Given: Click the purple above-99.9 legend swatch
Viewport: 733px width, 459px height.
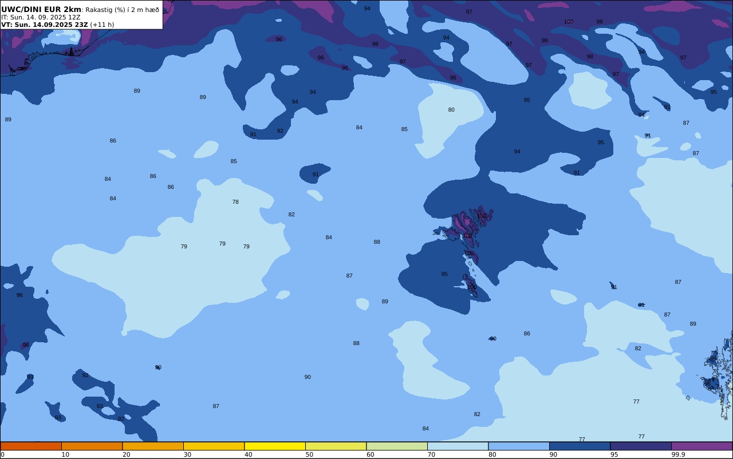Looking at the screenshot, I should click(702, 446).
